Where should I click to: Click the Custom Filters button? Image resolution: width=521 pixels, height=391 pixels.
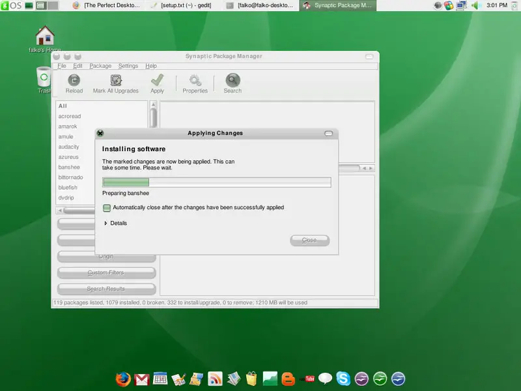[106, 272]
